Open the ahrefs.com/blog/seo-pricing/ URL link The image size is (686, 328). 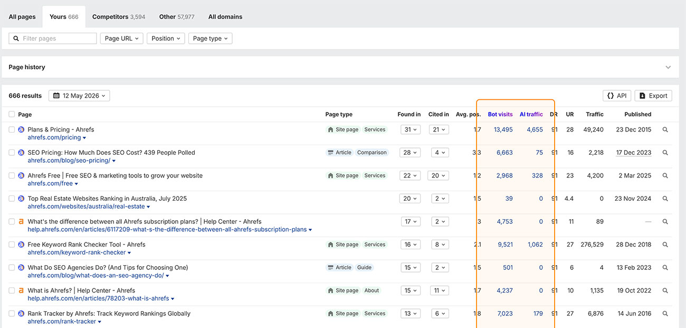pyautogui.click(x=69, y=161)
